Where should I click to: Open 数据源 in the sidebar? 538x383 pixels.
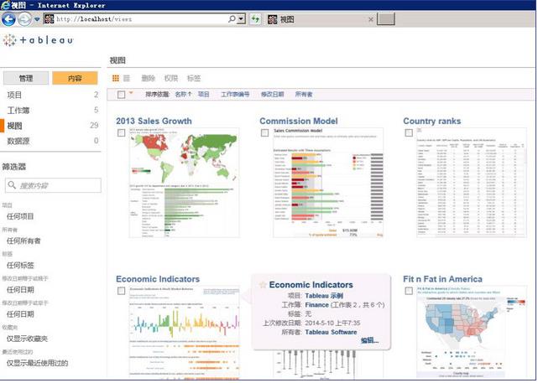(x=18, y=141)
